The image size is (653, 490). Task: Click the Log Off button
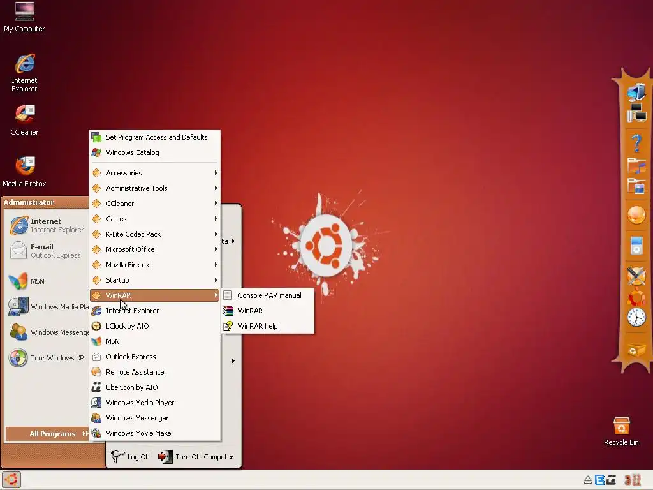pyautogui.click(x=131, y=457)
